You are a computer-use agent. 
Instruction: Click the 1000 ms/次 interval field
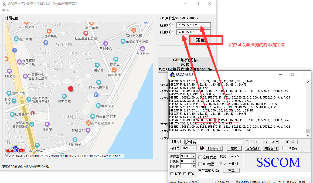(x=224, y=157)
